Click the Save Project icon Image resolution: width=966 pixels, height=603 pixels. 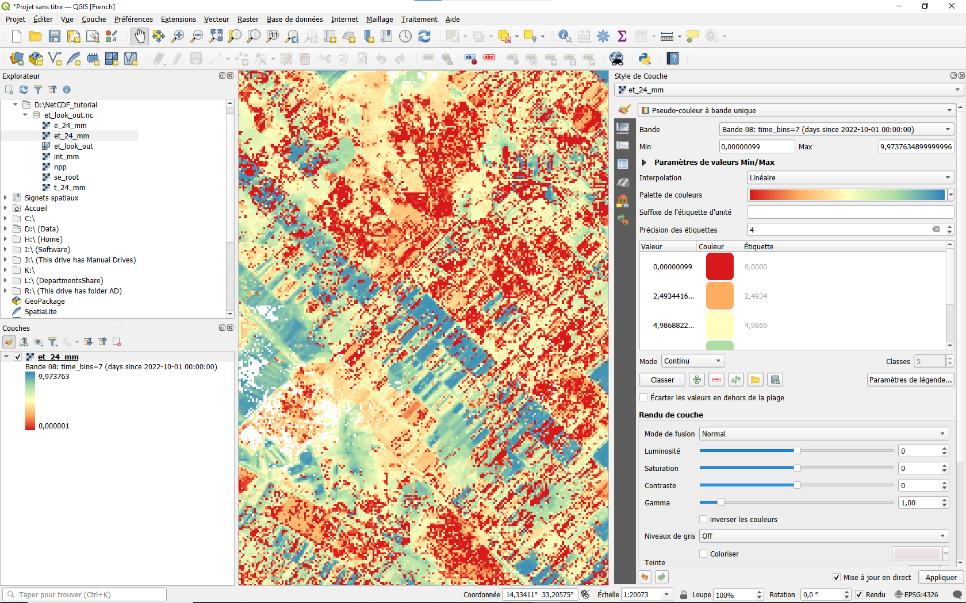tap(55, 36)
